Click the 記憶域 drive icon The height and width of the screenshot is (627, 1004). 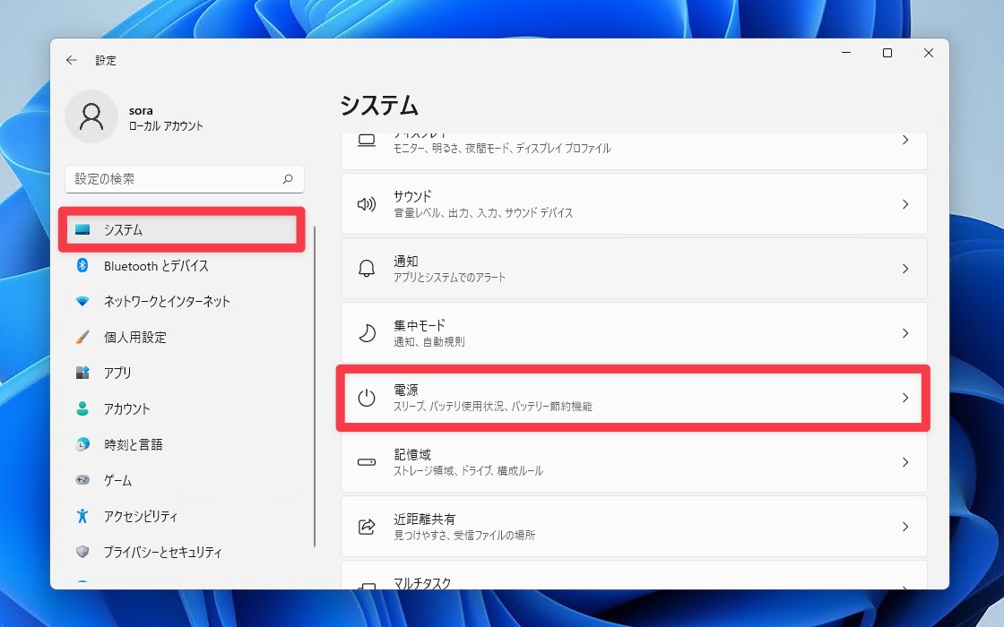click(367, 462)
